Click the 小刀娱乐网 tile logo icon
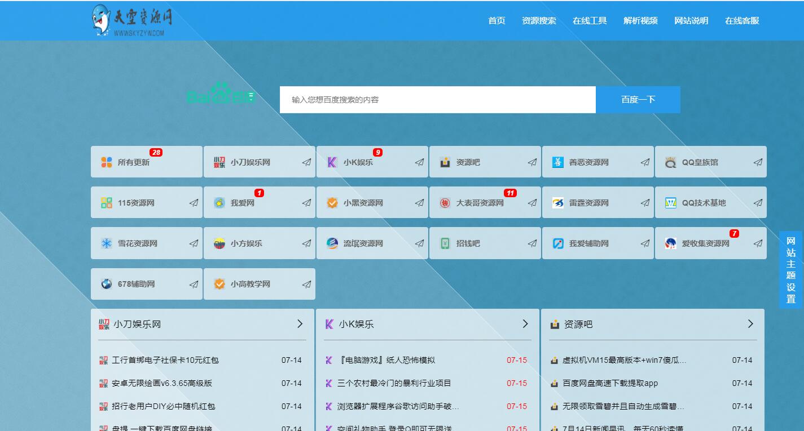This screenshot has height=431, width=804. click(219, 162)
